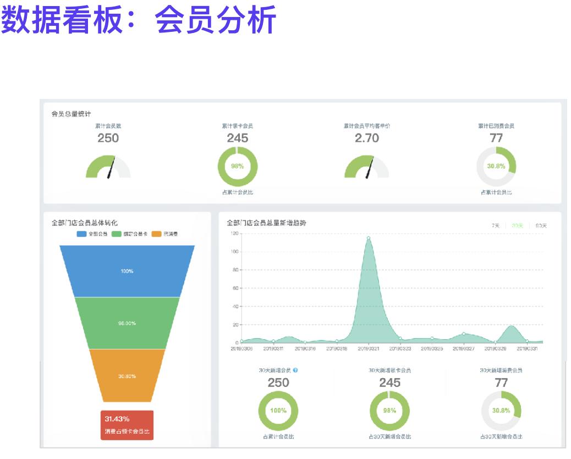Click the 30天新增领卡会员 98% donut chart
Screen dimensions: 571x459
click(x=389, y=410)
